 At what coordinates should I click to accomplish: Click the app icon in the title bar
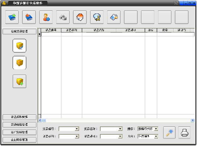[x=4, y=3]
